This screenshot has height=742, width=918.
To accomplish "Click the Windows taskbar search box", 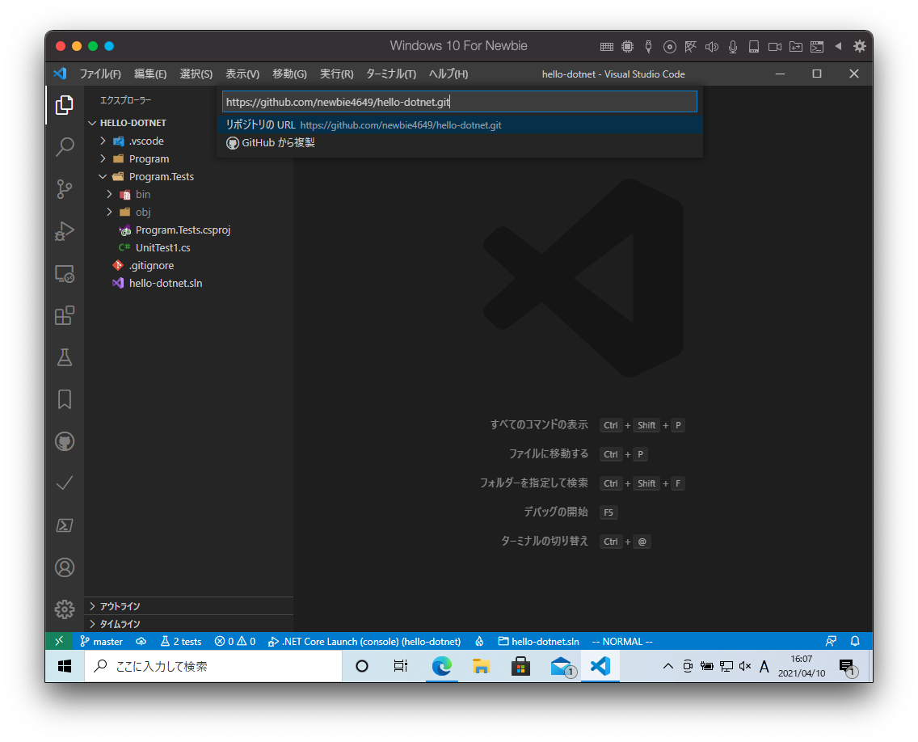I will (x=213, y=666).
